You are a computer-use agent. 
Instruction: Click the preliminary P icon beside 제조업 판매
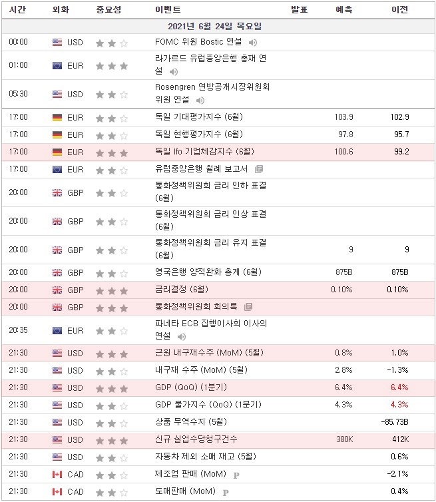(235, 475)
